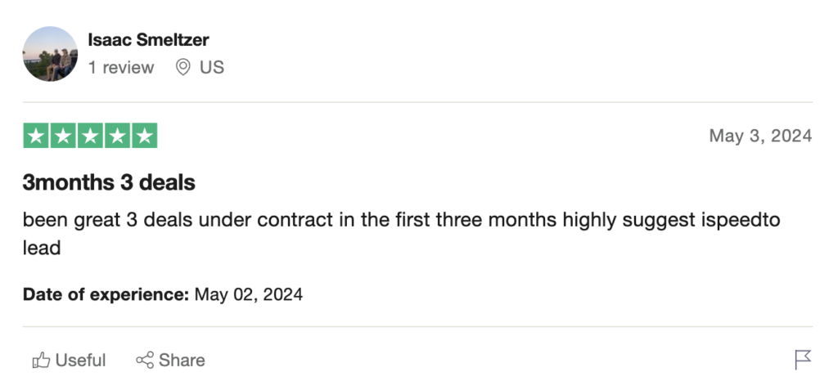Click the "Date of experience" label
This screenshot has height=390, width=838.
pos(106,294)
